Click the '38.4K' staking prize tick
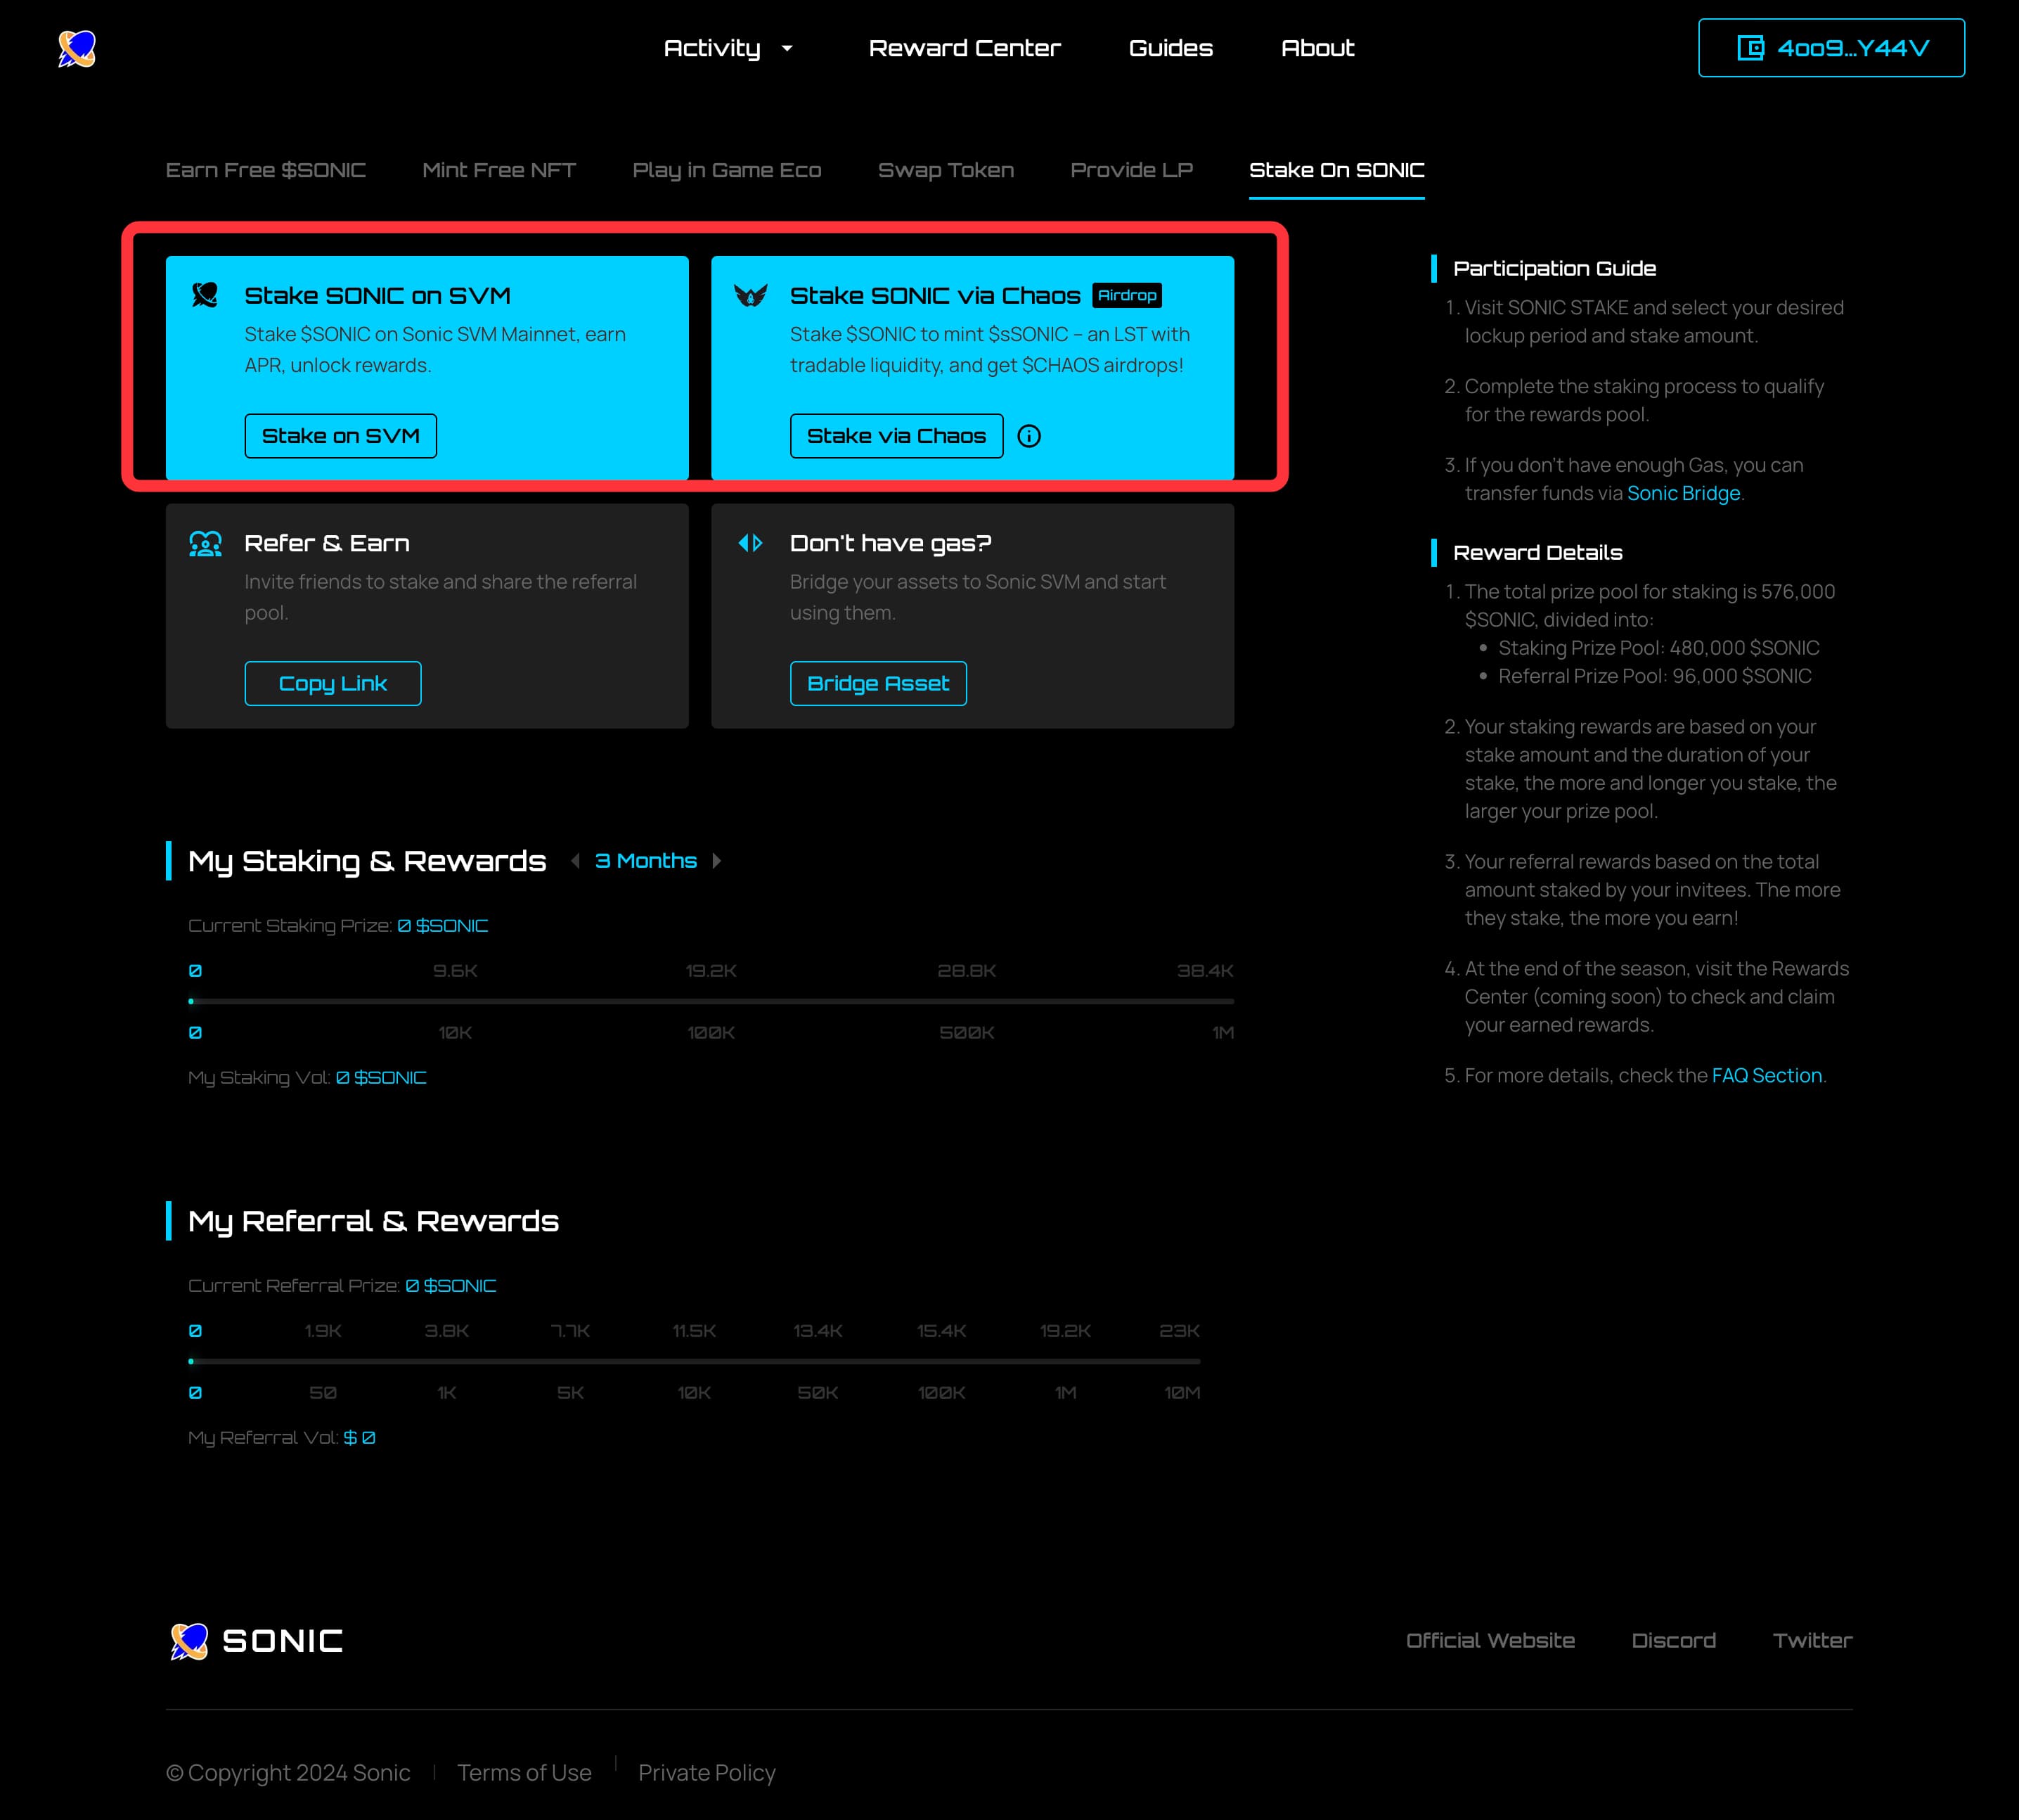Viewport: 2019px width, 1820px height. point(1204,971)
